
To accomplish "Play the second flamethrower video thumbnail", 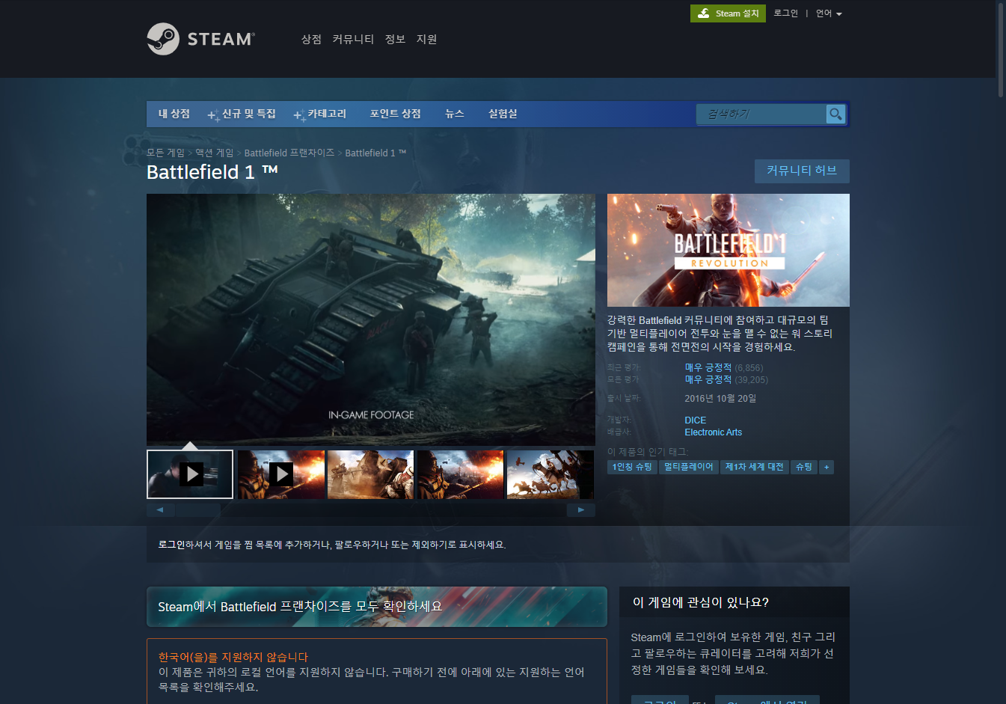I will [x=281, y=474].
